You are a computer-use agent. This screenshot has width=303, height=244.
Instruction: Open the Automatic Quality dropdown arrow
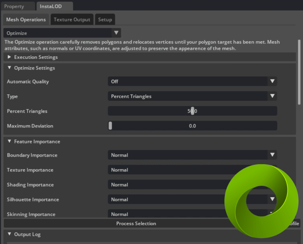[x=272, y=81]
